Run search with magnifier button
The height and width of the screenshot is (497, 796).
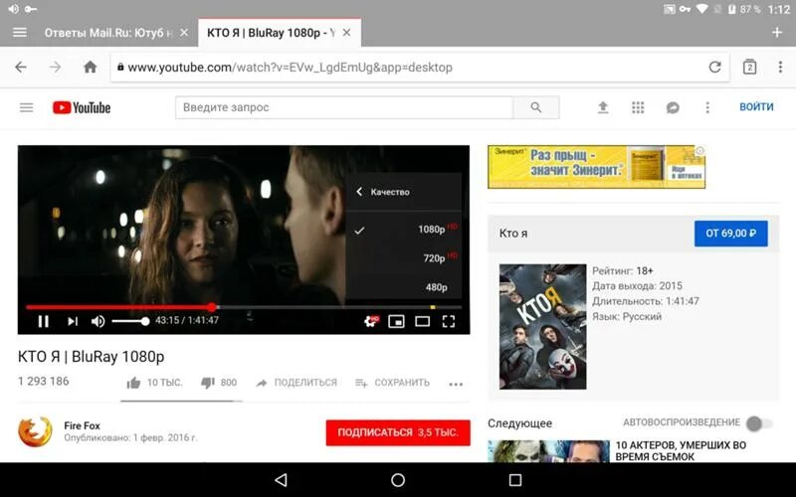tap(536, 107)
